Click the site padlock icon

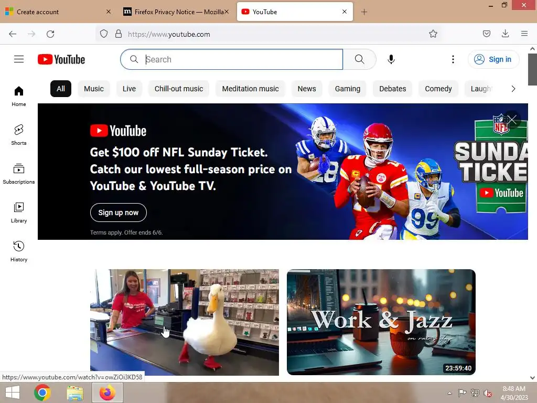click(119, 34)
